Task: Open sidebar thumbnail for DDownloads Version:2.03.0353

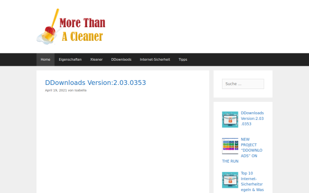Action: [230, 119]
